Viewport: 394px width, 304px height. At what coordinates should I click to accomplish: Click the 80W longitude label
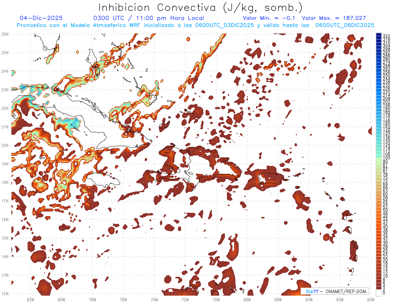61,299
